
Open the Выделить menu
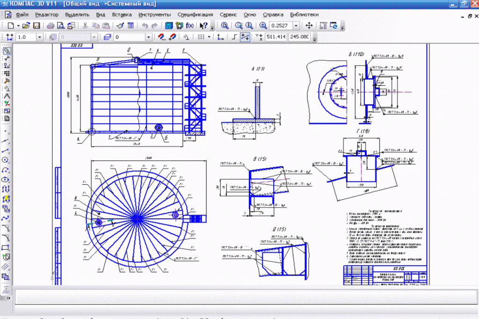(77, 14)
